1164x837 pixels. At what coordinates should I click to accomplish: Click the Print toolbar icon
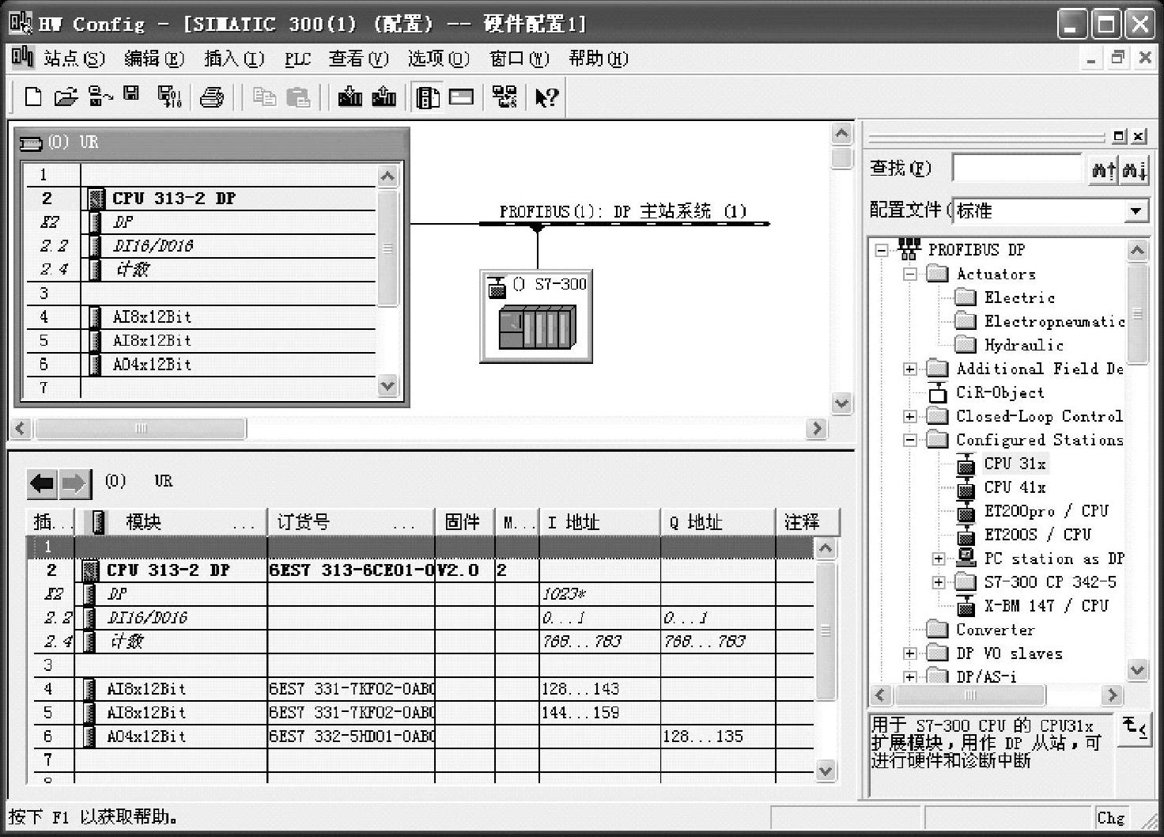coord(211,97)
